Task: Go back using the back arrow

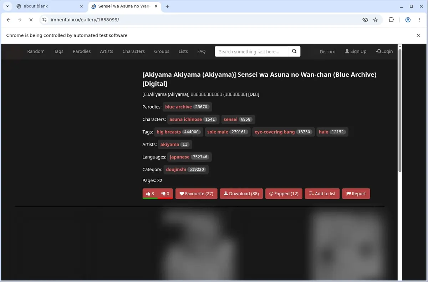Action: point(9,20)
